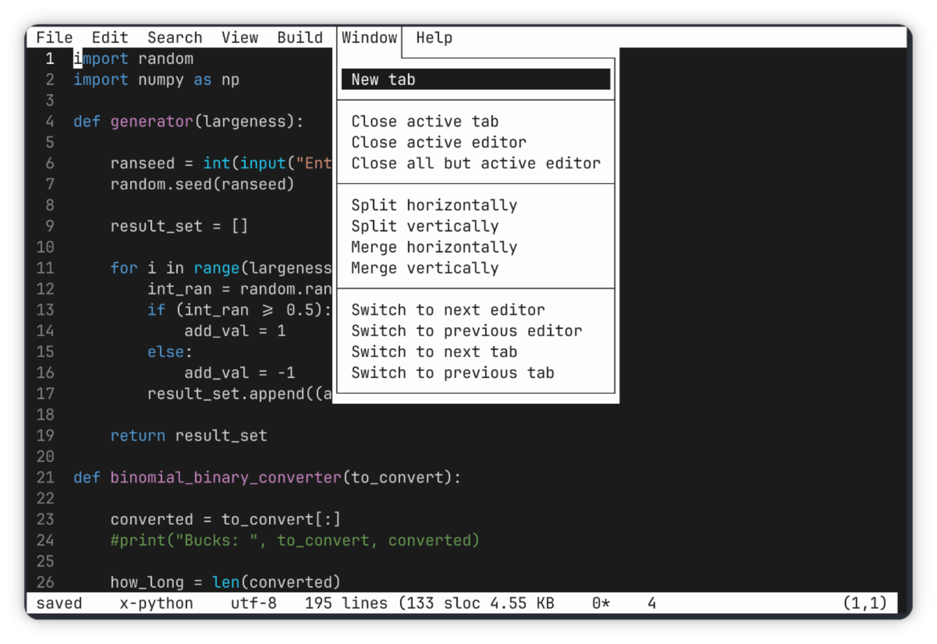Image resolution: width=937 pixels, height=644 pixels.
Task: Change the x-python language mode
Action: tap(156, 603)
